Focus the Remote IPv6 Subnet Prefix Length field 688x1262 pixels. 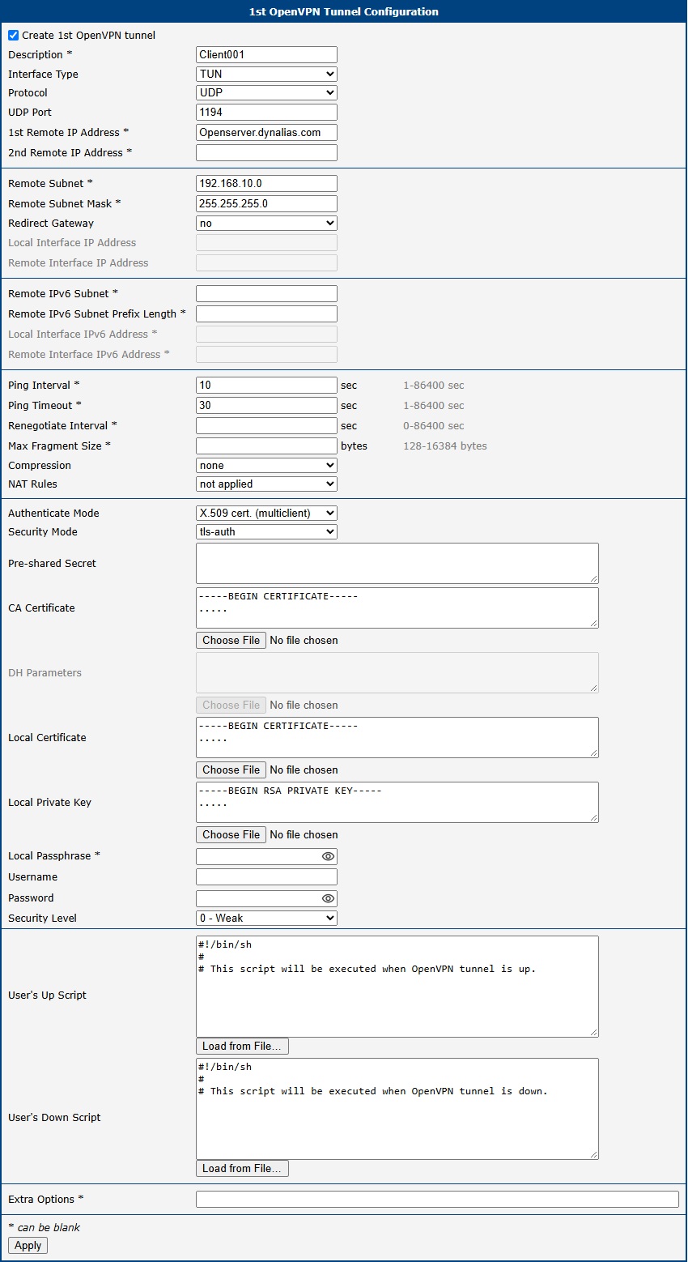(266, 313)
